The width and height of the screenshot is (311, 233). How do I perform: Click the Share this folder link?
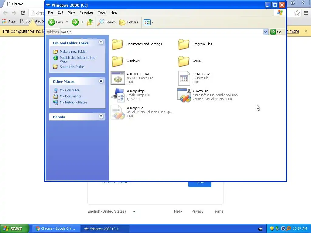click(x=72, y=67)
